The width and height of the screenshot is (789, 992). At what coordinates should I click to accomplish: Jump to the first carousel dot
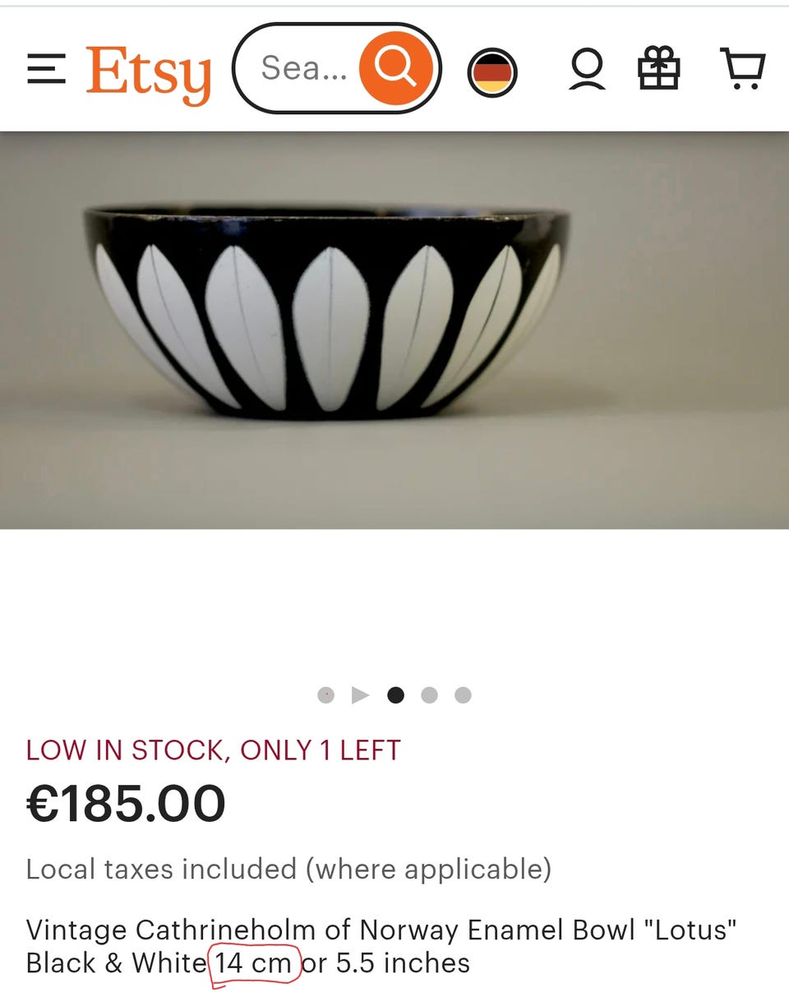click(x=325, y=695)
